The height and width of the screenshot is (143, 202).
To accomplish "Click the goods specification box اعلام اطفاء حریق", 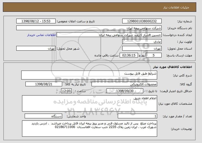I will 89,103.
